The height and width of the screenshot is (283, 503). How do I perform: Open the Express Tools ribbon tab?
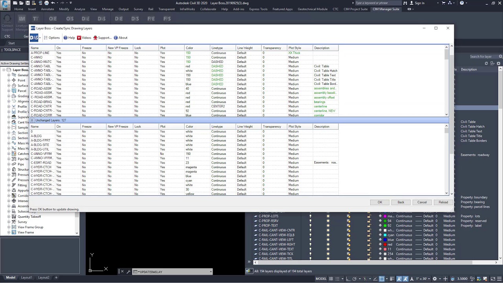click(x=258, y=9)
